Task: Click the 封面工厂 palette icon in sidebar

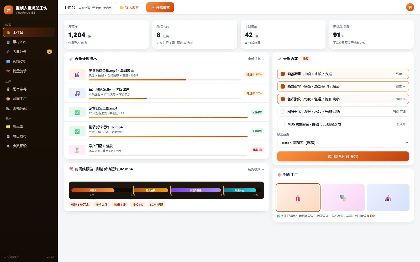Action: tap(8, 99)
